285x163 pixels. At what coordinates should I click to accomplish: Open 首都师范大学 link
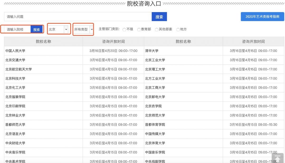[15, 125]
